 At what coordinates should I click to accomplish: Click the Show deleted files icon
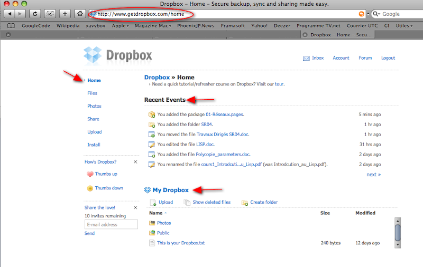[x=187, y=202]
